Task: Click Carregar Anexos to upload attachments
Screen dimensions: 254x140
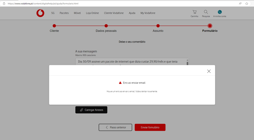Action: (x=91, y=110)
